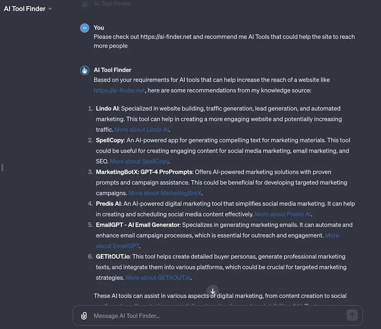Click the AI Tool Finder title in header
Screen dimensions: 381x329
(x=25, y=9)
